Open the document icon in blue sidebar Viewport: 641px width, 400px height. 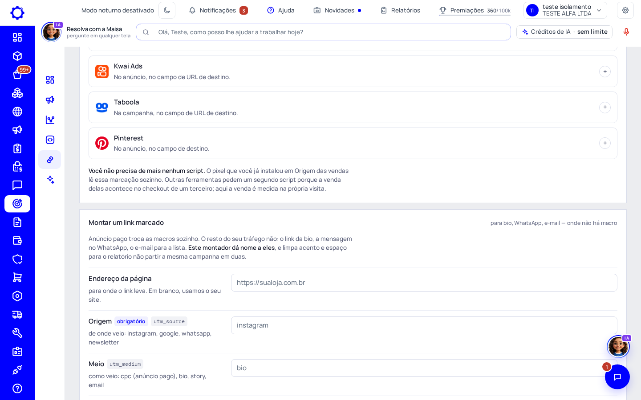tap(17, 222)
